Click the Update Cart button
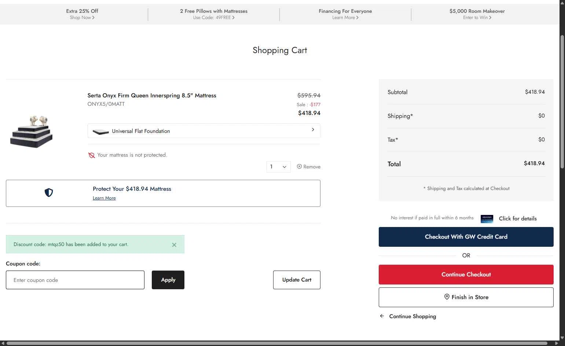 [x=297, y=280]
